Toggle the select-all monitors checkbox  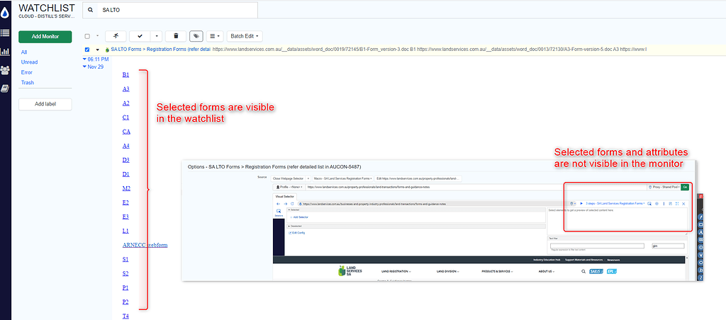pos(87,37)
